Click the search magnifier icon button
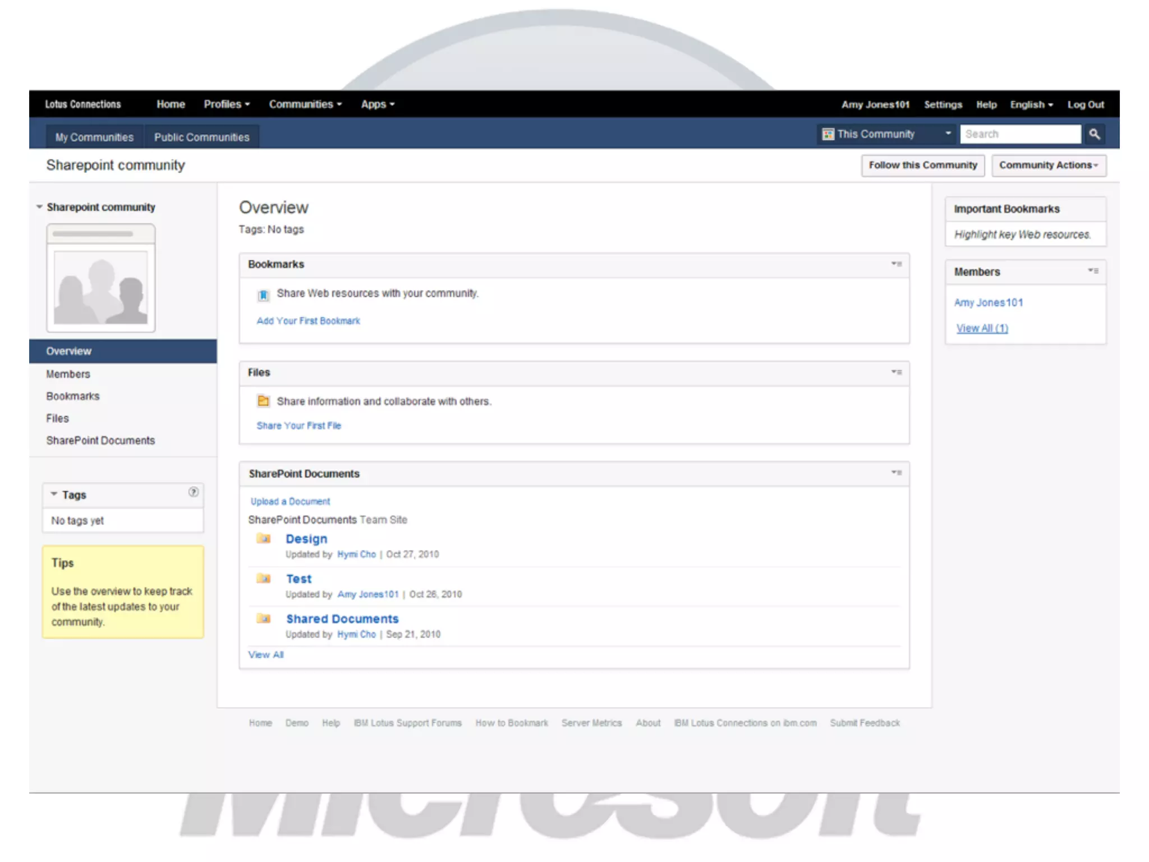The height and width of the screenshot is (862, 1149). pyautogui.click(x=1094, y=134)
